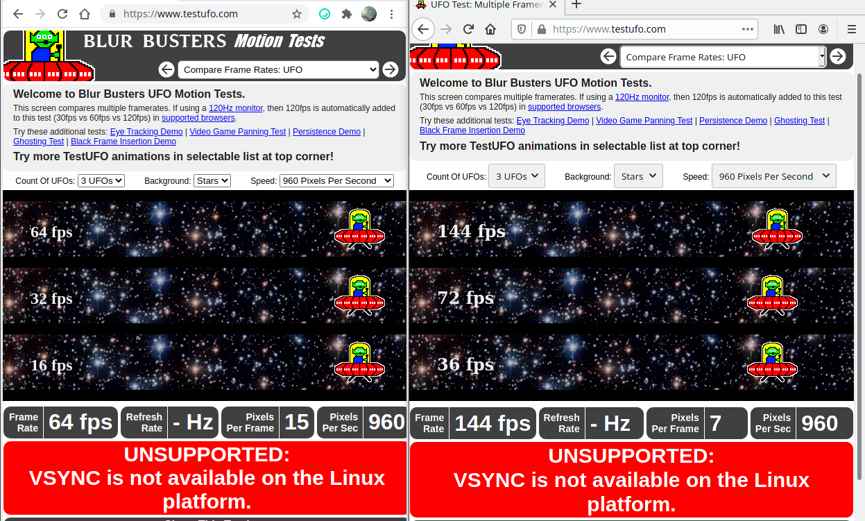Open Eye Tracking Demo link in Chrome

[x=146, y=132]
